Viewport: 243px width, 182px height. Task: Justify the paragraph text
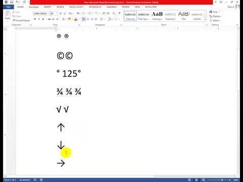[x=96, y=19]
